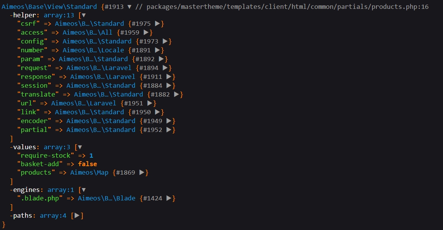Screen dimensions: 443x230
Task: Expand the .blade.php Blade object #1424
Action: (x=169, y=198)
